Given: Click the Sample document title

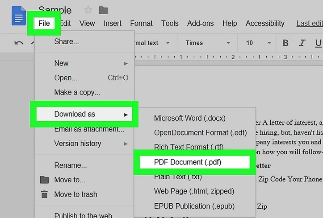Looking at the screenshot, I should 55,10.
